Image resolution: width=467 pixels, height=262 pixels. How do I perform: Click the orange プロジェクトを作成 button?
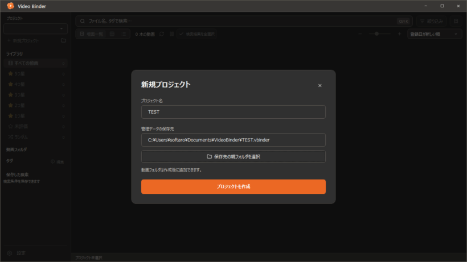[x=233, y=186]
